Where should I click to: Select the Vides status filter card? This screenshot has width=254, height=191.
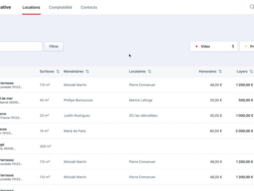[214, 46]
